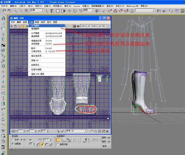The height and width of the screenshot is (155, 185).
Task: Toggle the 边距离 checkbox
Action: click(13, 144)
